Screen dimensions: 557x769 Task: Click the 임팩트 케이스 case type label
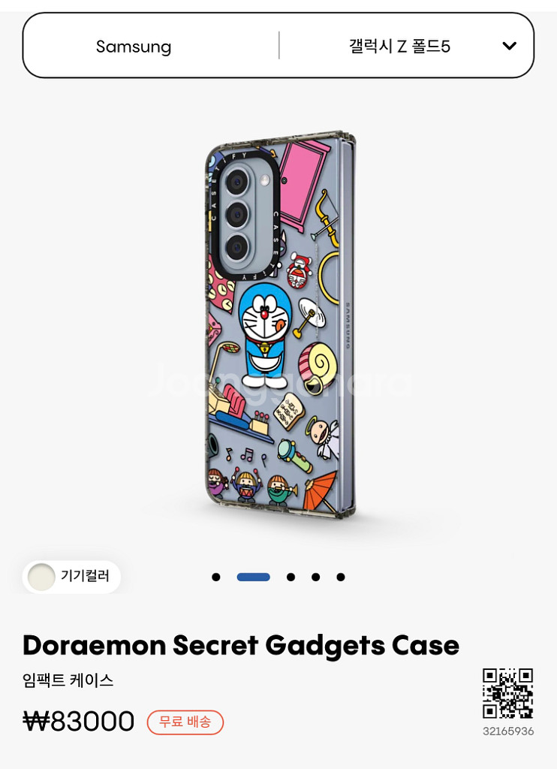tap(68, 680)
